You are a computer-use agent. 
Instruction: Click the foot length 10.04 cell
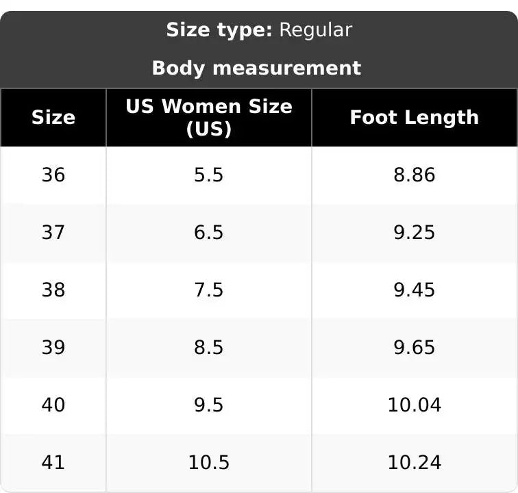click(x=415, y=405)
